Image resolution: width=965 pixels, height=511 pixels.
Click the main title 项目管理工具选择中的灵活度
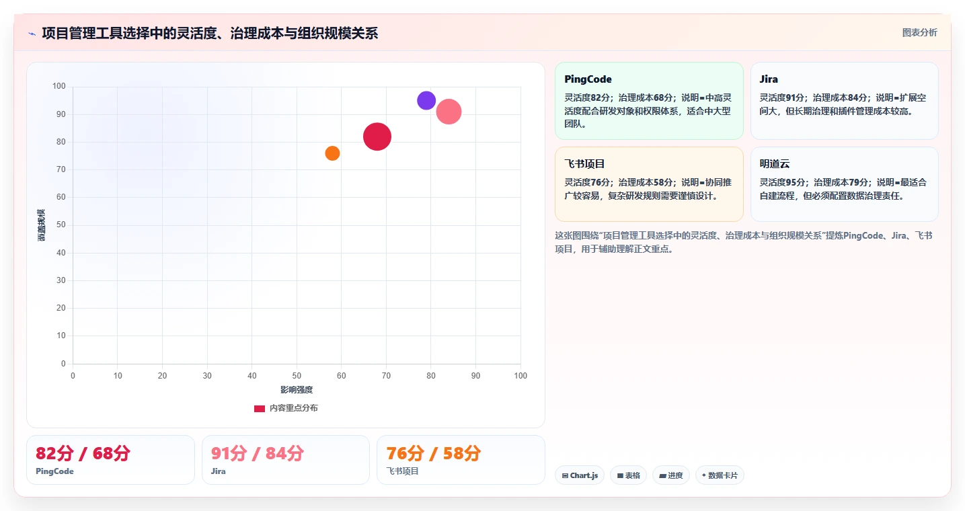(210, 33)
